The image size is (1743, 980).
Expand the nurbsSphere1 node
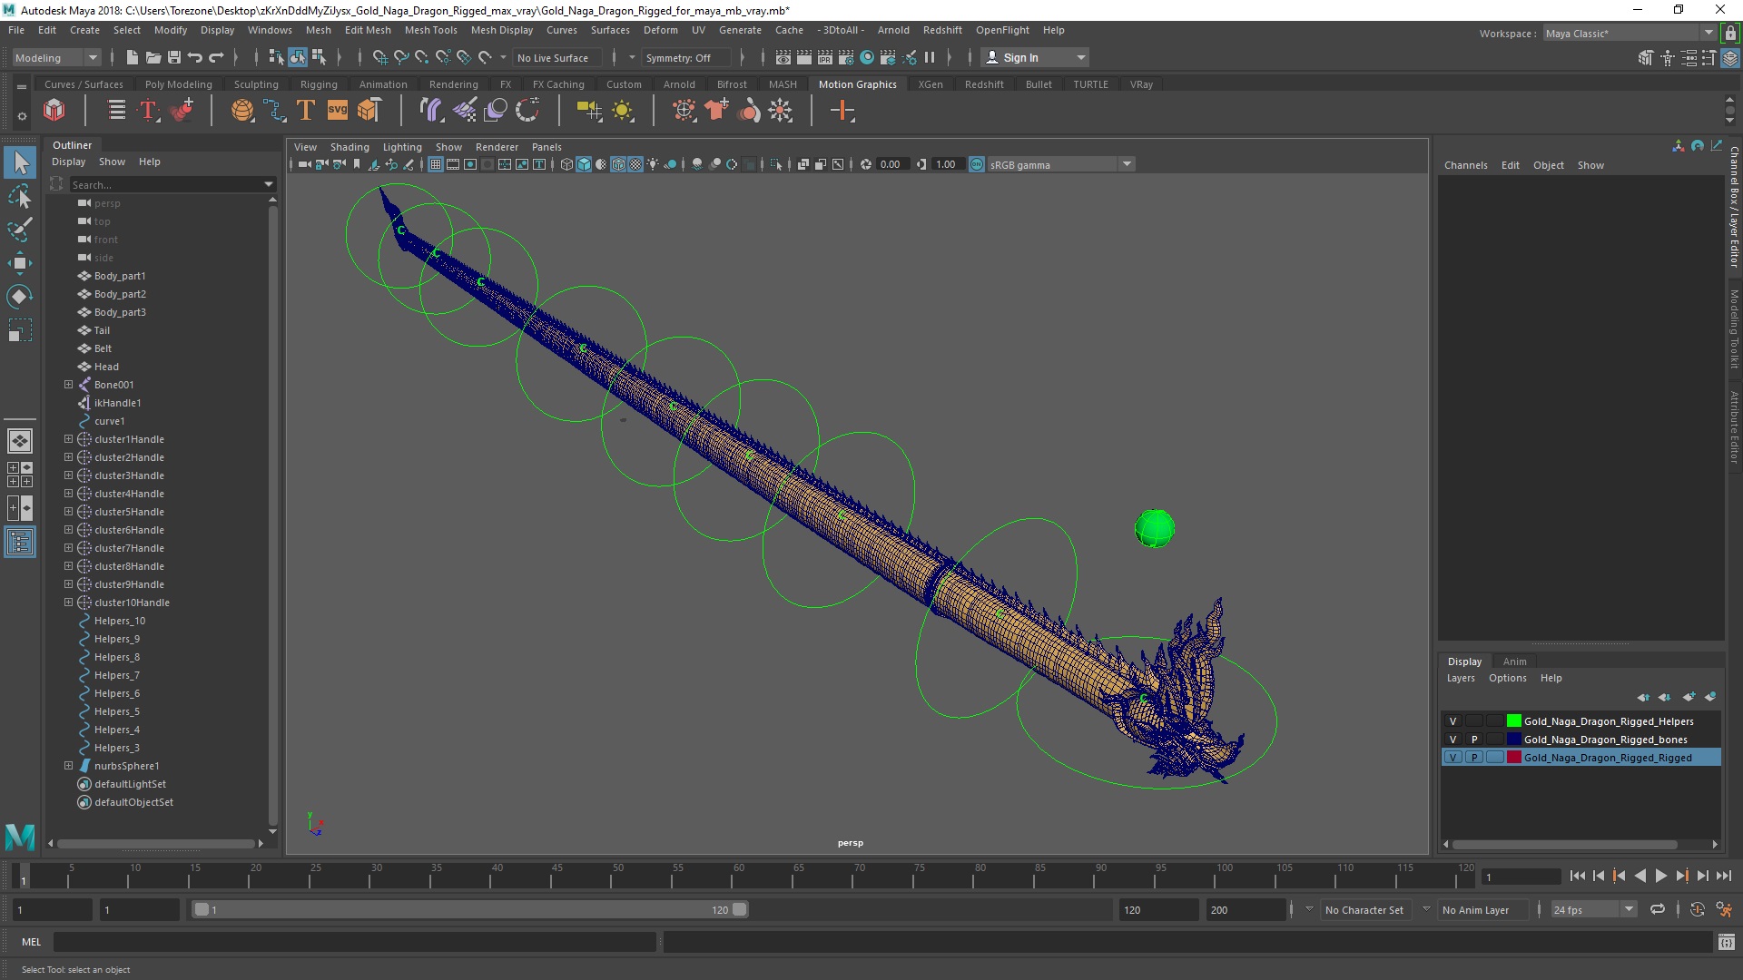coord(68,765)
